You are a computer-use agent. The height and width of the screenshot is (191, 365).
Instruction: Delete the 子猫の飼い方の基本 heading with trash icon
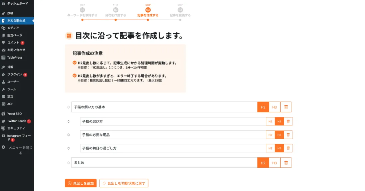(x=286, y=107)
